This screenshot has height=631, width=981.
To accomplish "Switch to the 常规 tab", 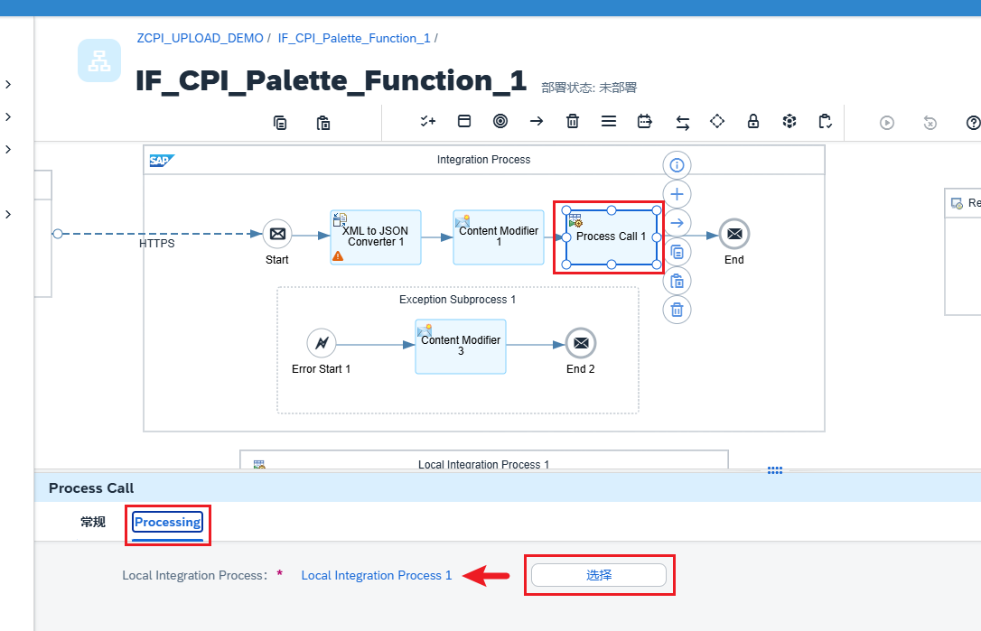I will pyautogui.click(x=93, y=522).
